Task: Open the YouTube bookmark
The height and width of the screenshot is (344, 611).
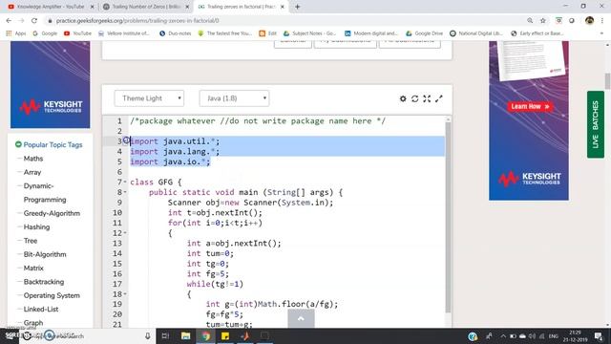Action: pyautogui.click(x=77, y=33)
